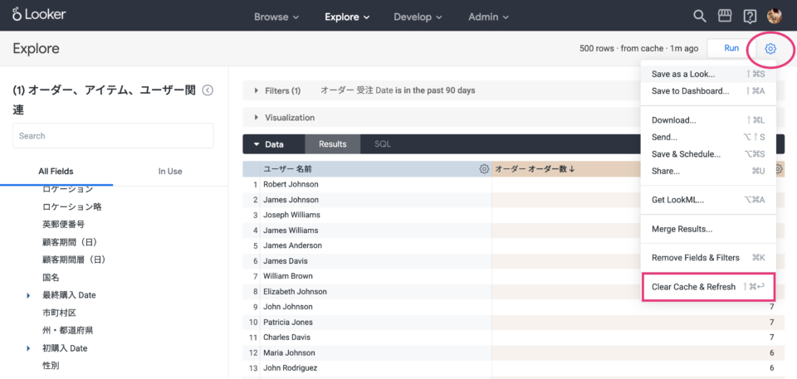
Task: Click the Explore actions gear icon
Action: click(x=770, y=48)
